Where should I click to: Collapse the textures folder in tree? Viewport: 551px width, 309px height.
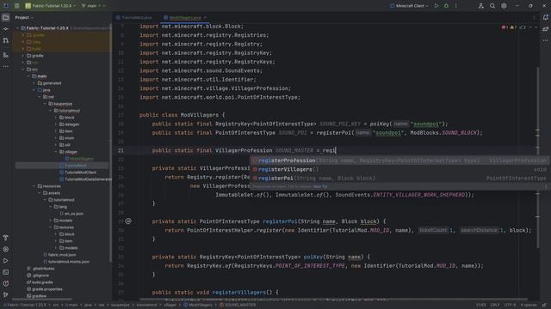tap(51, 227)
